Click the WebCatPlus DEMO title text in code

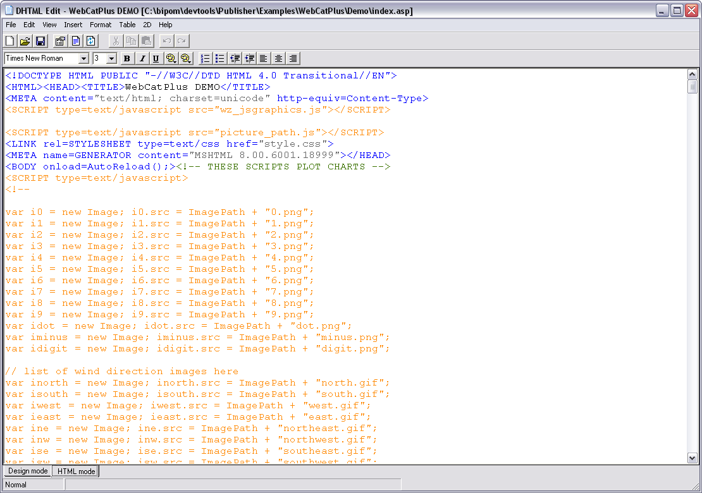click(173, 87)
